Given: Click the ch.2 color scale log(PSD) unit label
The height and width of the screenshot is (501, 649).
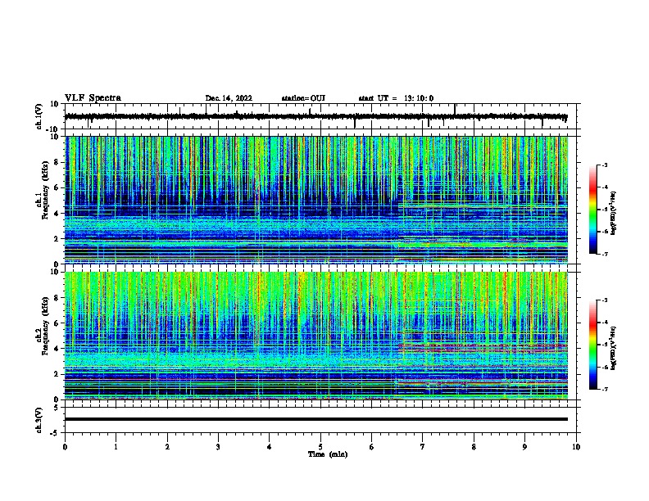Looking at the screenshot, I should pyautogui.click(x=614, y=349).
